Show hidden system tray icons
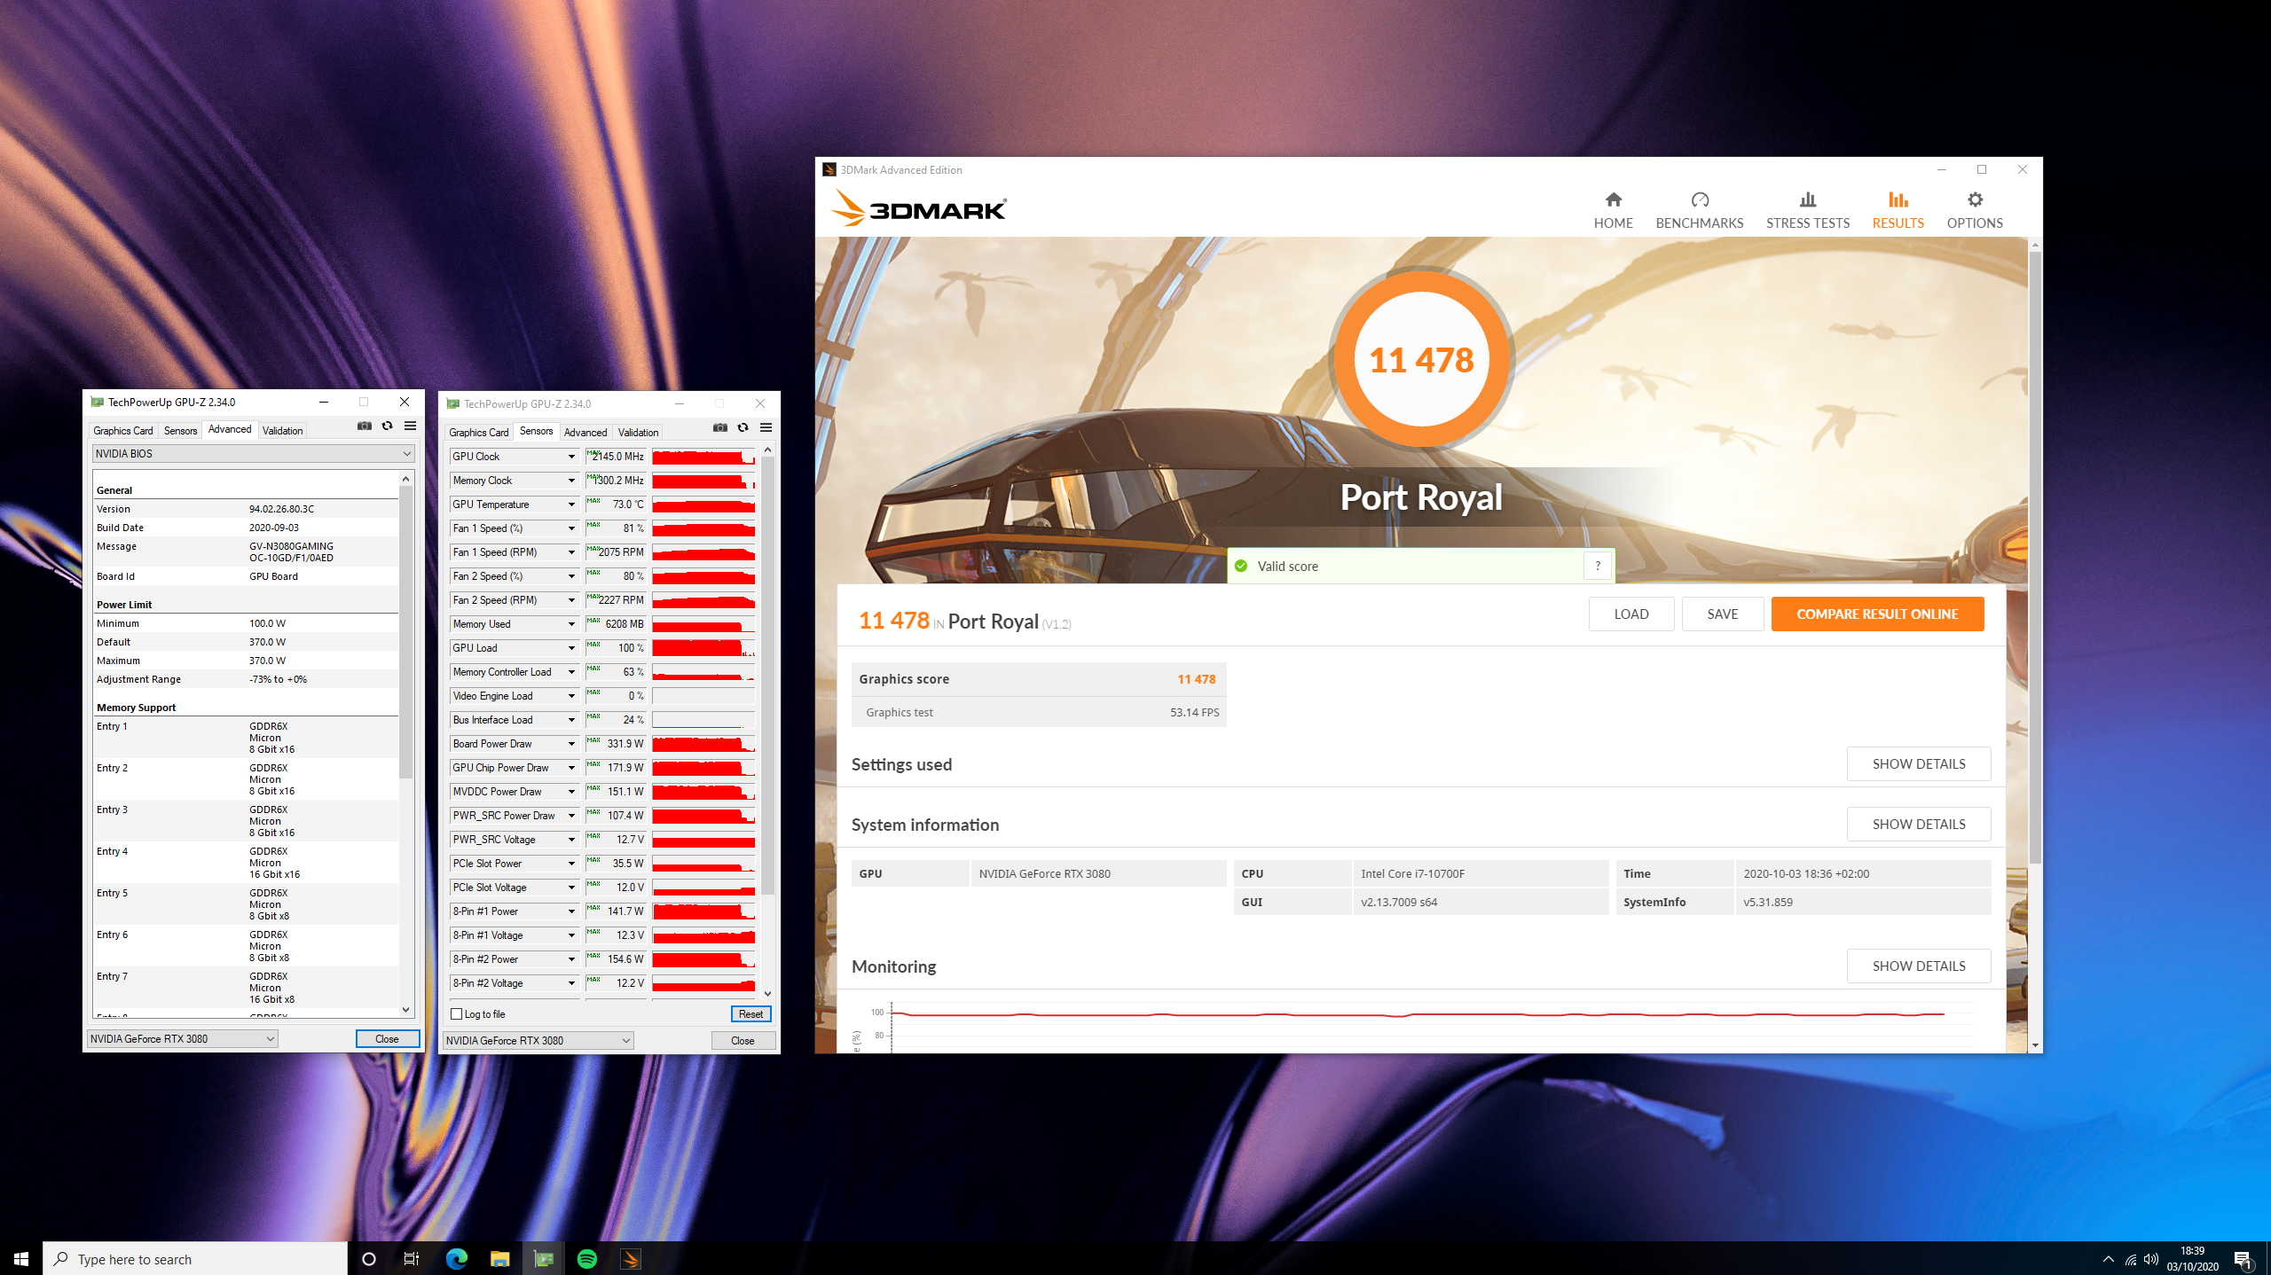The image size is (2271, 1275). (x=2108, y=1259)
